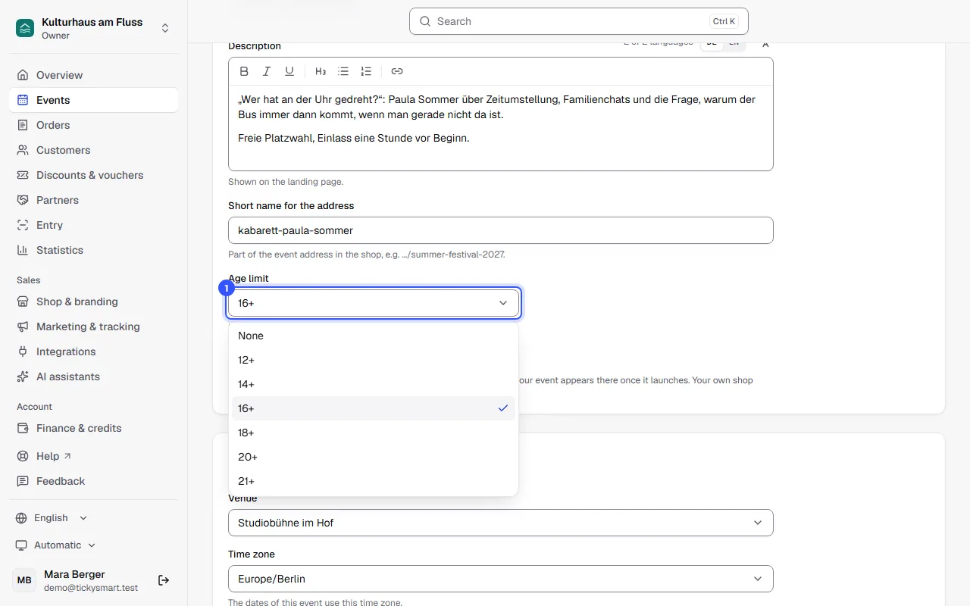Select the 18+ age limit option

[x=374, y=433]
